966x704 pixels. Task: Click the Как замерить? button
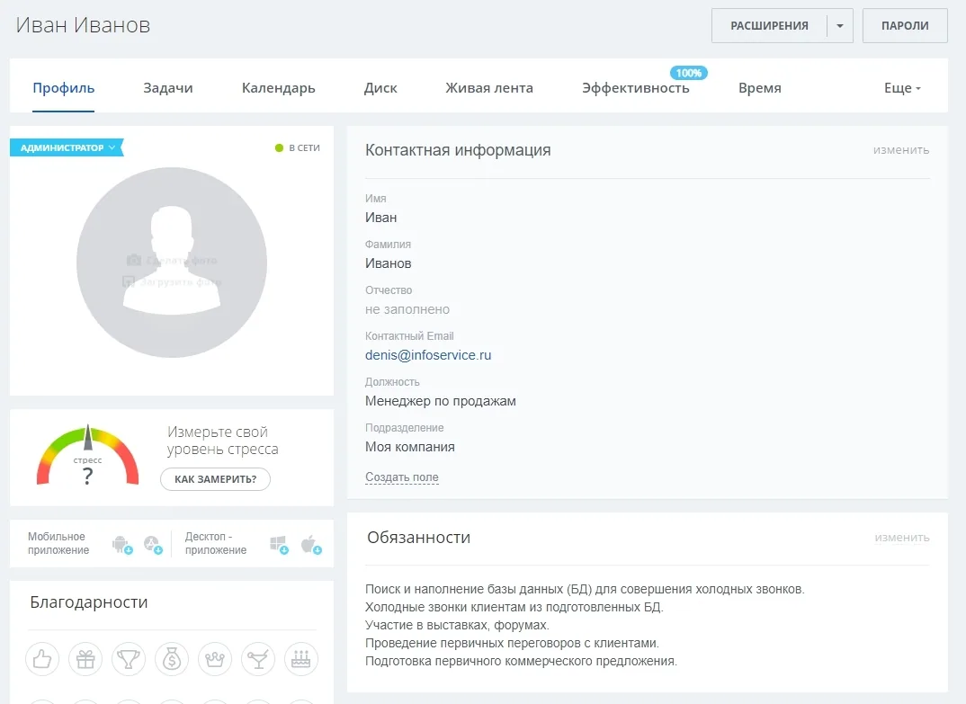216,479
